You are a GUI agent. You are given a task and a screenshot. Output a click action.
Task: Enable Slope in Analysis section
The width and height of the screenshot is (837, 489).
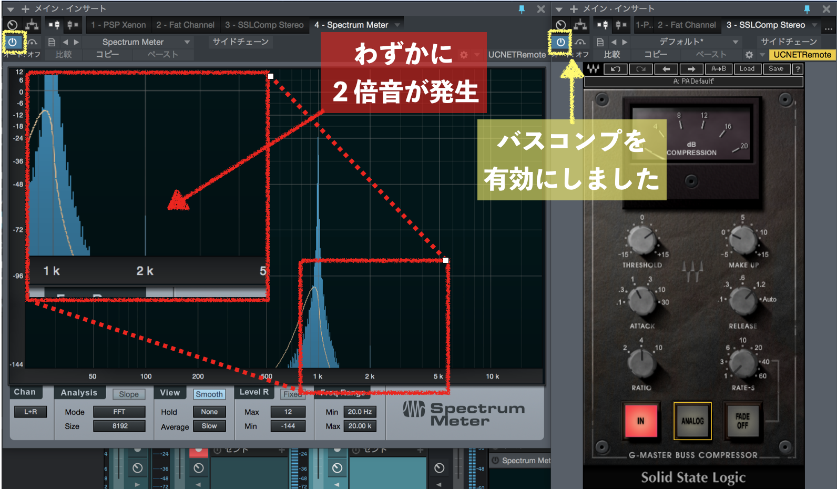[129, 394]
